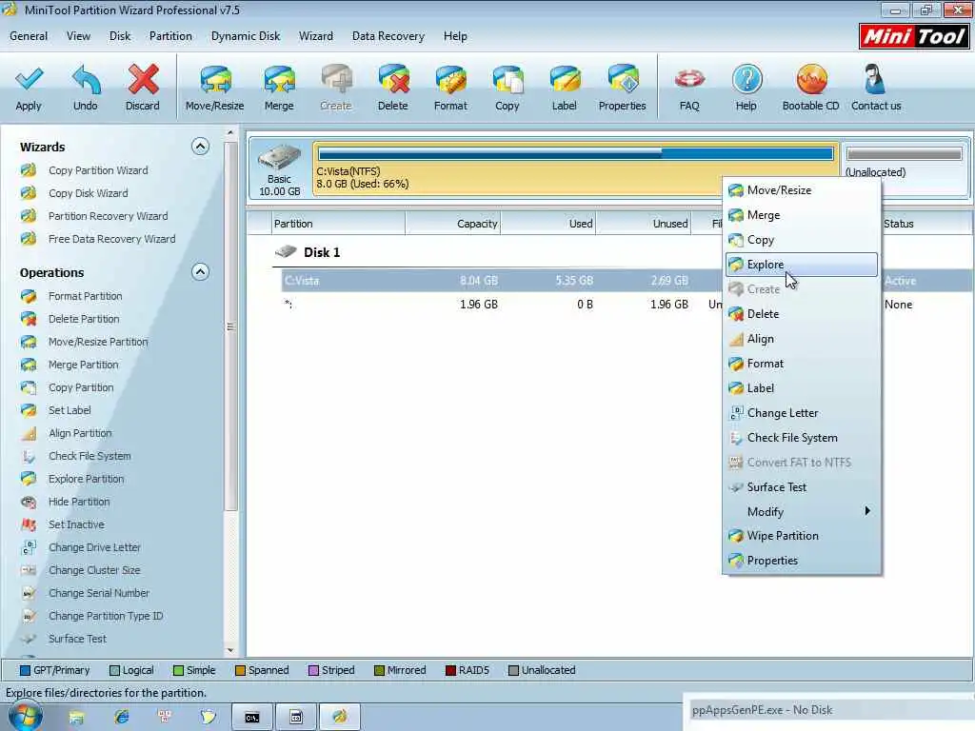Click the Apply checkmark toolbar icon
Image resolution: width=975 pixels, height=731 pixels.
29,80
